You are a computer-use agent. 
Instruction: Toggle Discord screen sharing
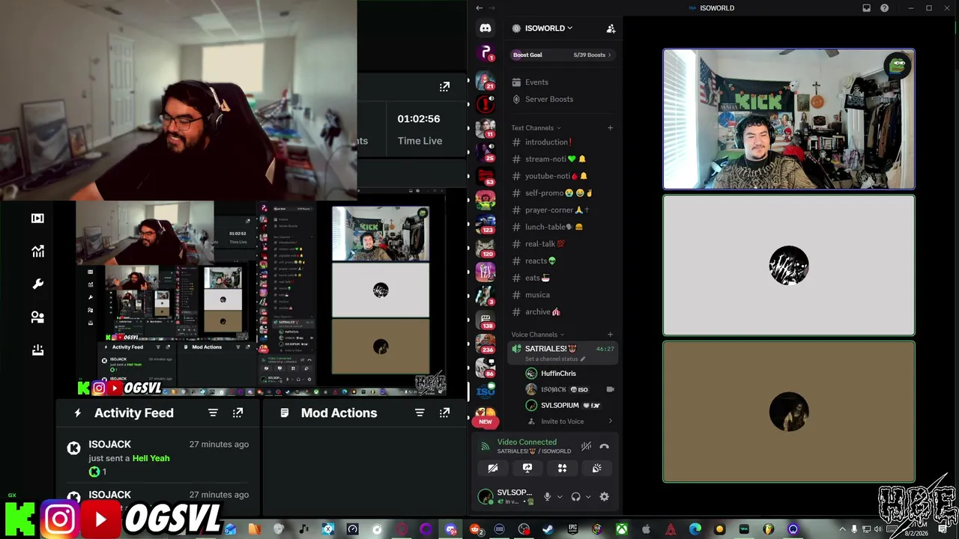tap(527, 468)
